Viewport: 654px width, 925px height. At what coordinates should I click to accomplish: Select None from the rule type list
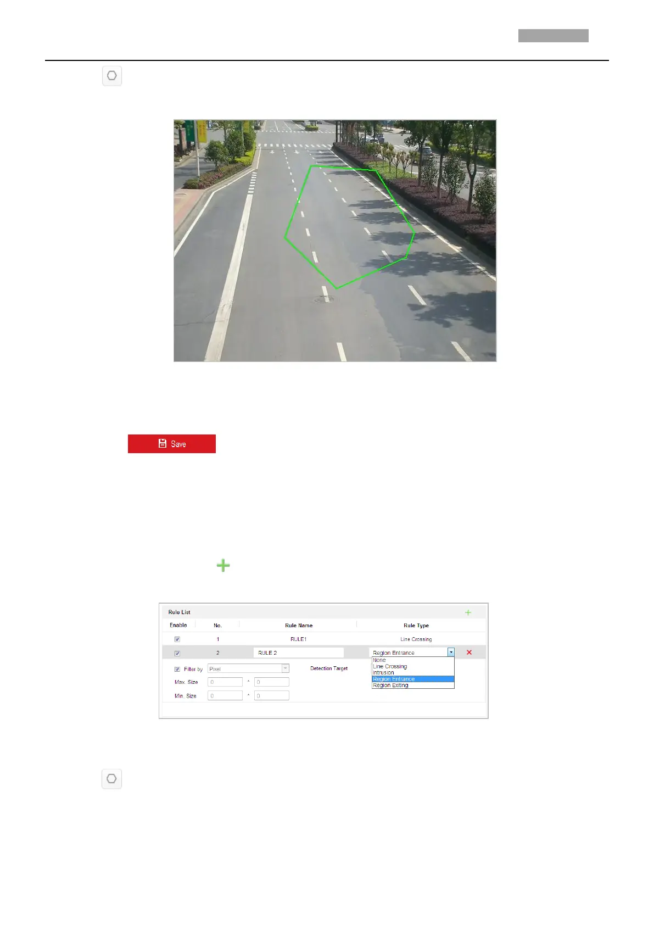pyautogui.click(x=413, y=660)
